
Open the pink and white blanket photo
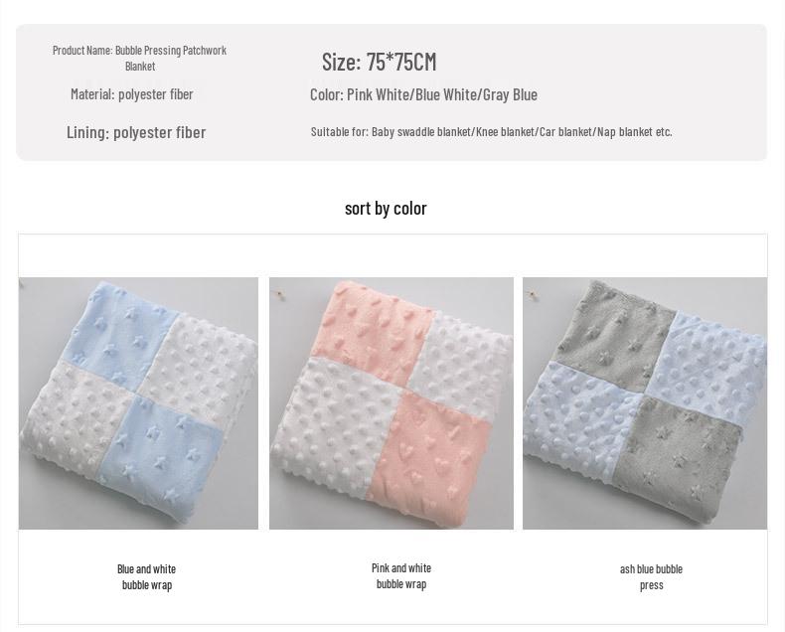point(391,402)
